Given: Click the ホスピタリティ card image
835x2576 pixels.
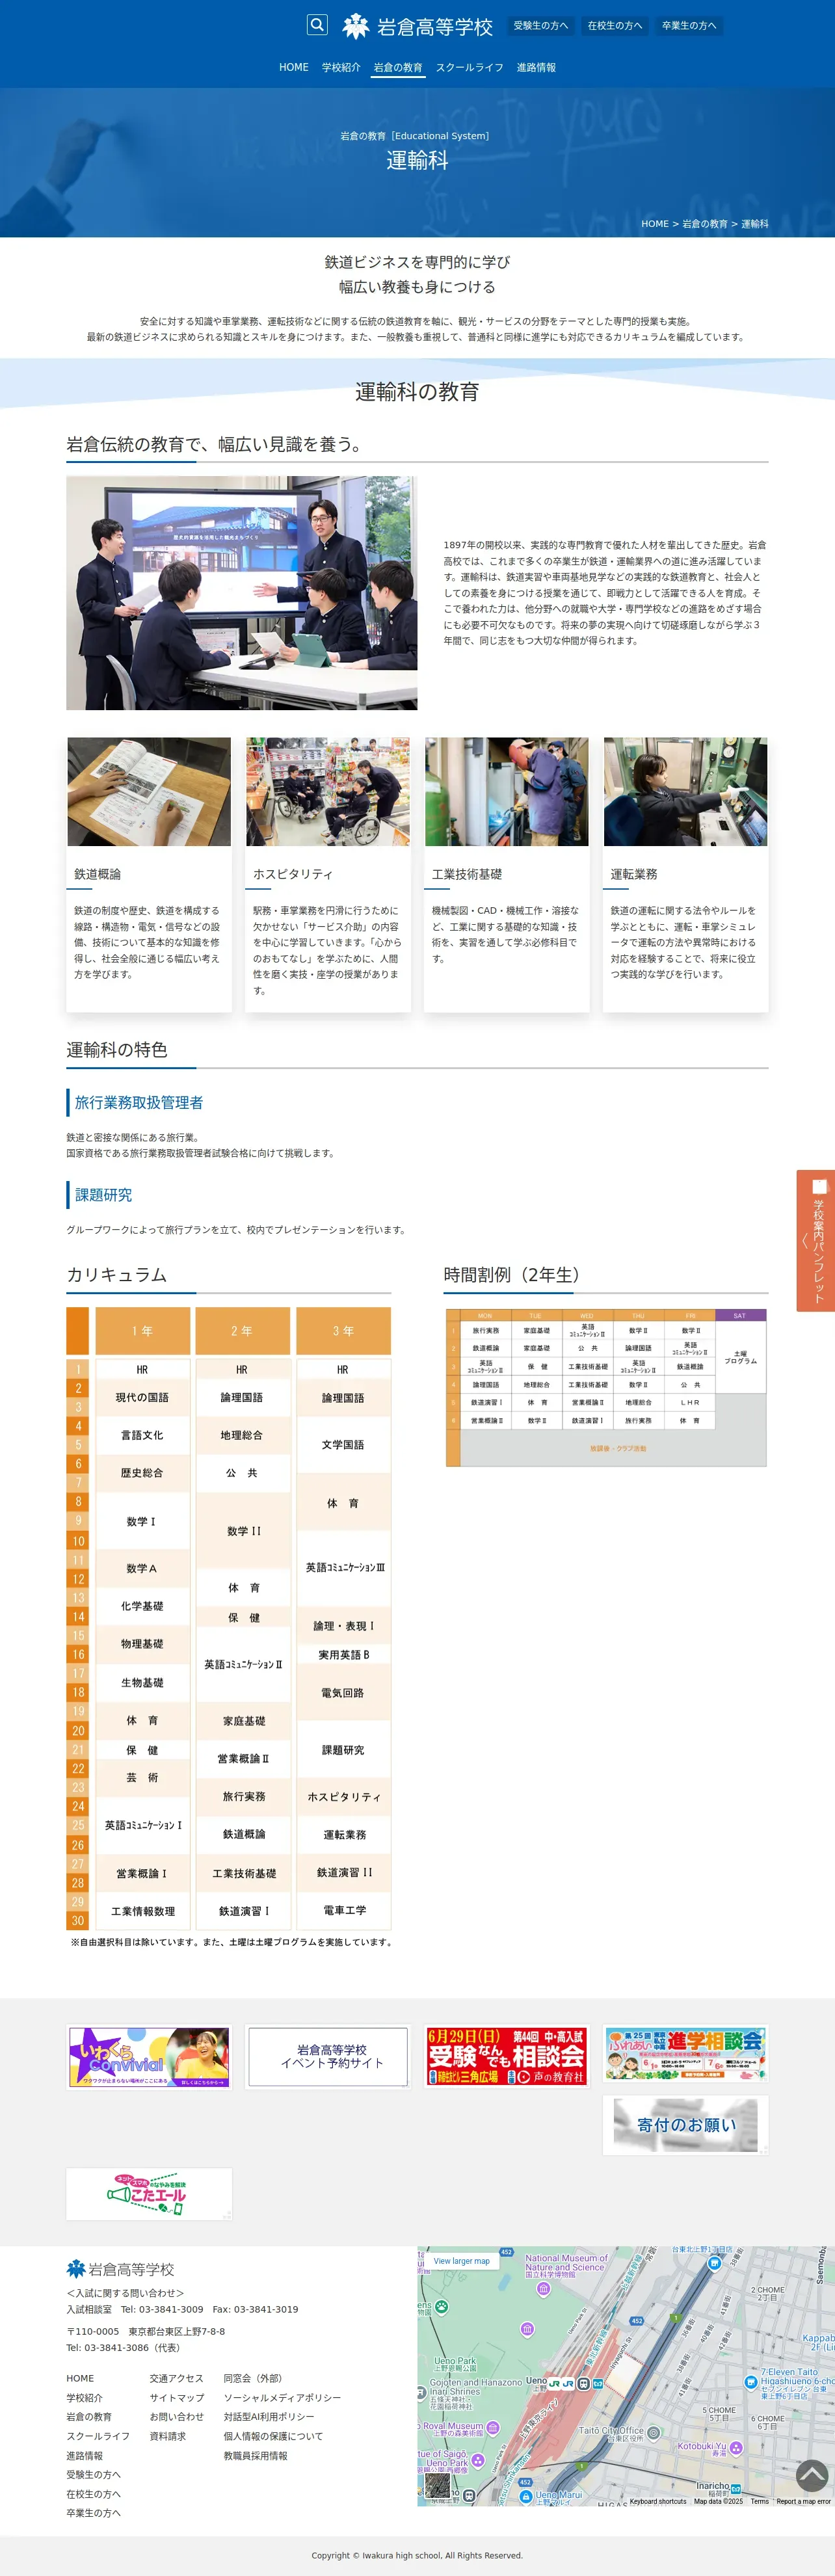Looking at the screenshot, I should [x=328, y=792].
